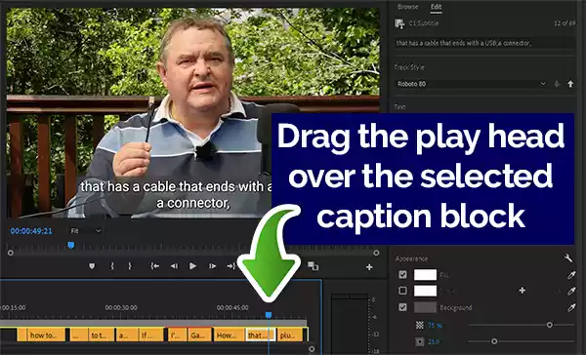586x355 pixels.
Task: Click the '12 of 69' caption counter
Action: tap(565, 23)
